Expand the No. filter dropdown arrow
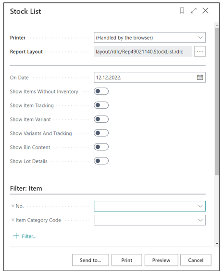The image size is (224, 275). pos(200,206)
